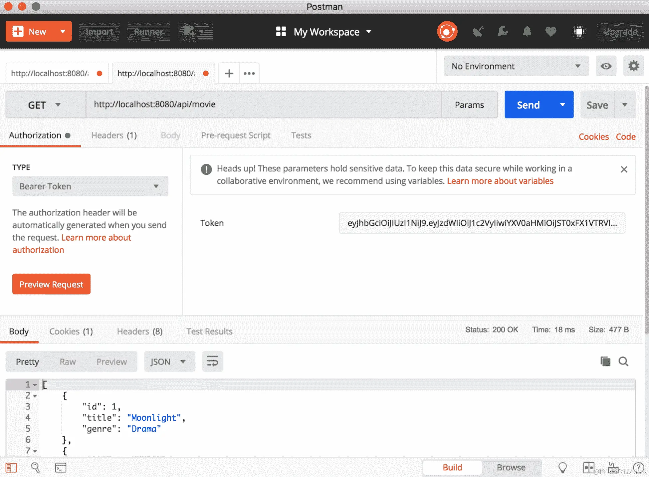The height and width of the screenshot is (477, 649).
Task: Switch to the Headers (1) request tab
Action: click(114, 135)
